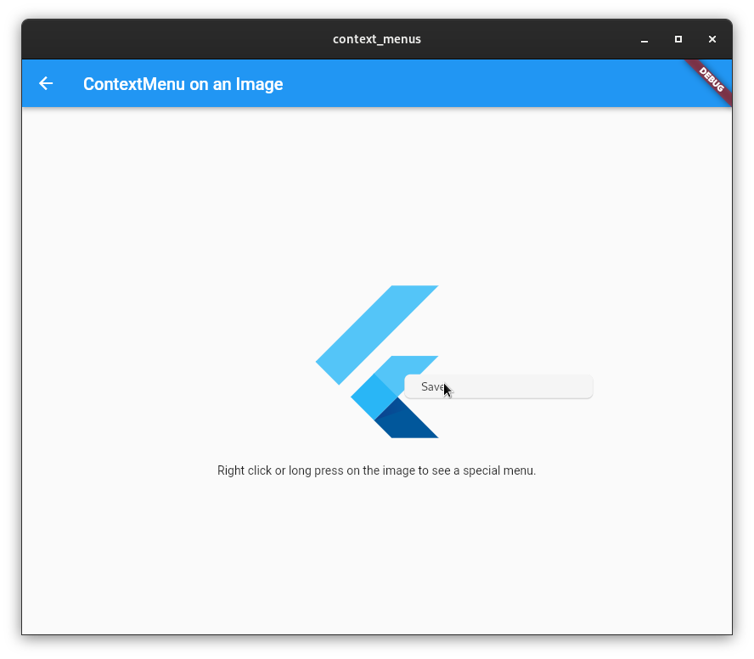Image resolution: width=754 pixels, height=659 pixels.
Task: Choose Save from the context menu
Action: [498, 386]
